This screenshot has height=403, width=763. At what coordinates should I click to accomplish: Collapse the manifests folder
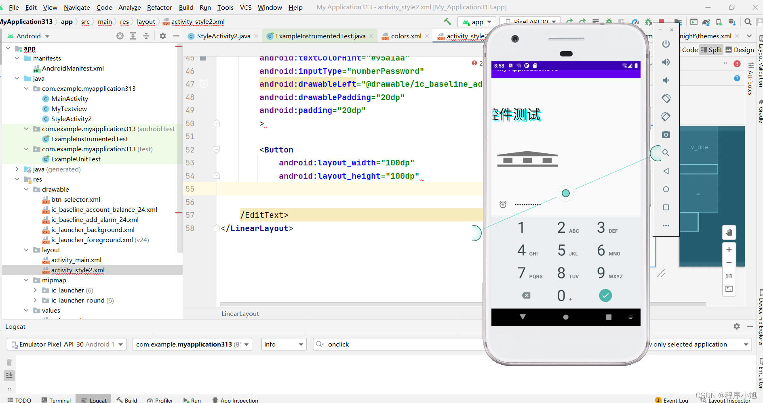(17, 58)
